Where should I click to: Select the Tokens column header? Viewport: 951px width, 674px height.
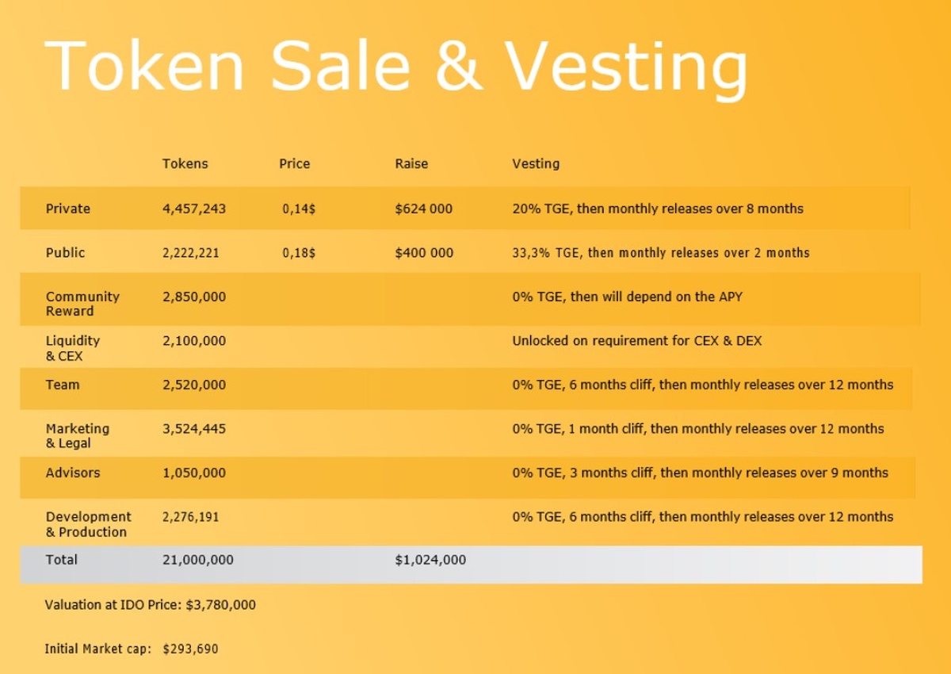click(x=185, y=163)
